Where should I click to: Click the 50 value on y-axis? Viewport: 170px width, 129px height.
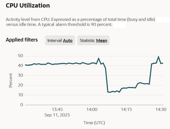pos(20,56)
